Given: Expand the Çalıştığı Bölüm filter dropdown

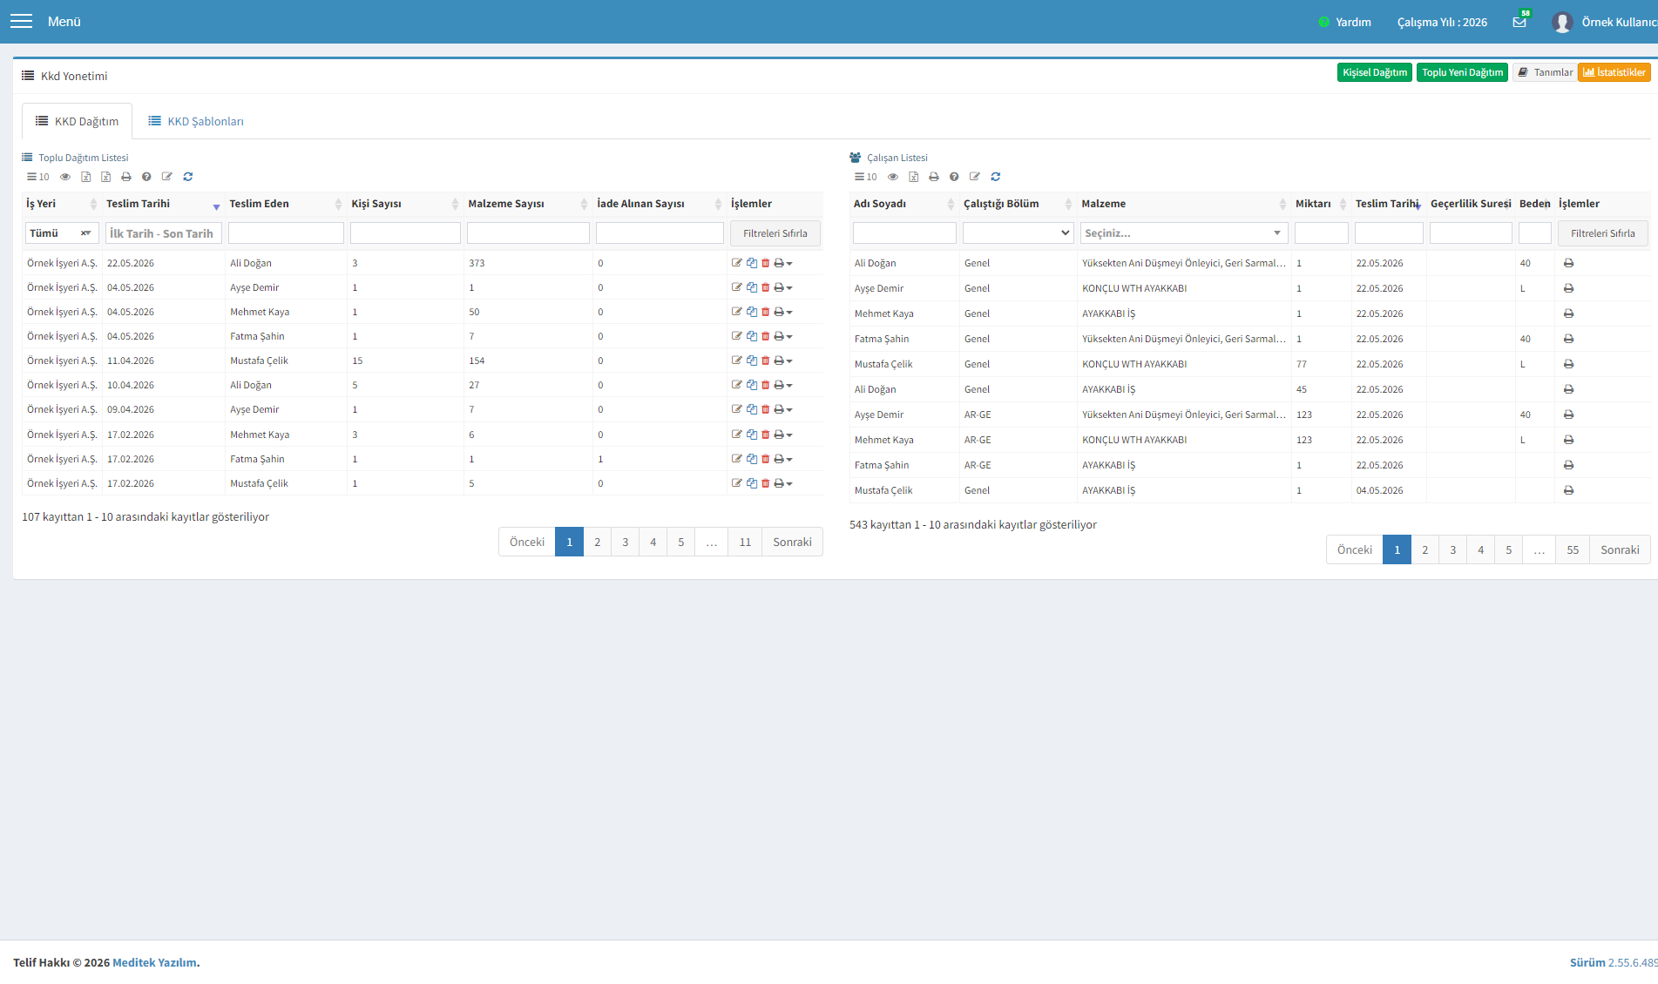Looking at the screenshot, I should click(1018, 233).
